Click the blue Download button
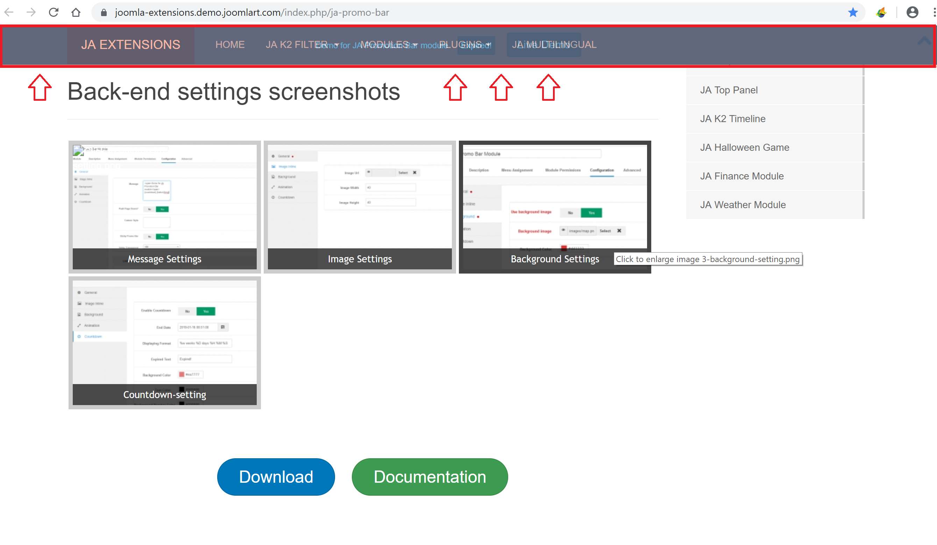Viewport: 937px width, 545px height. click(x=276, y=476)
